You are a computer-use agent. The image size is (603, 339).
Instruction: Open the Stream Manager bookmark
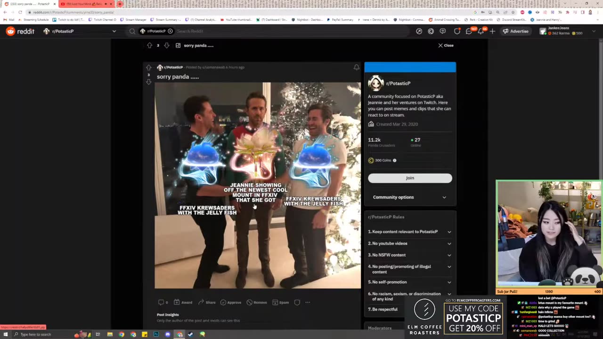coord(133,20)
